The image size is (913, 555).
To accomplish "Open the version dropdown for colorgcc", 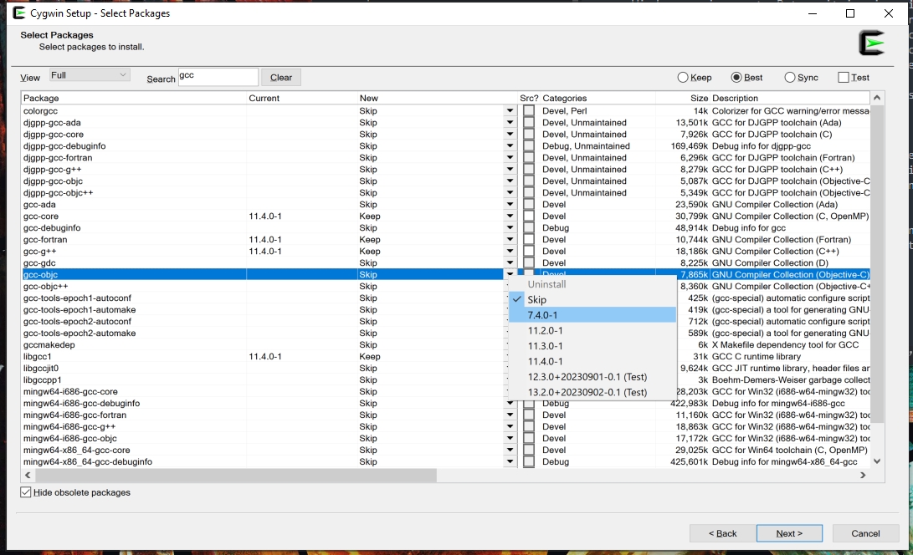I will [x=510, y=110].
